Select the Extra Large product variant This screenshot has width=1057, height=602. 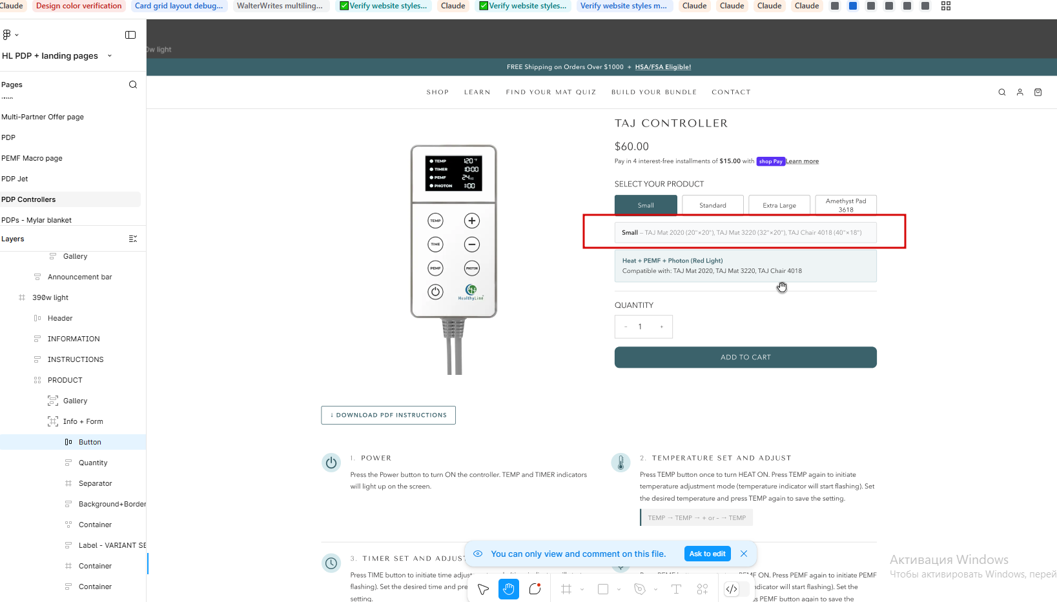[x=779, y=205]
